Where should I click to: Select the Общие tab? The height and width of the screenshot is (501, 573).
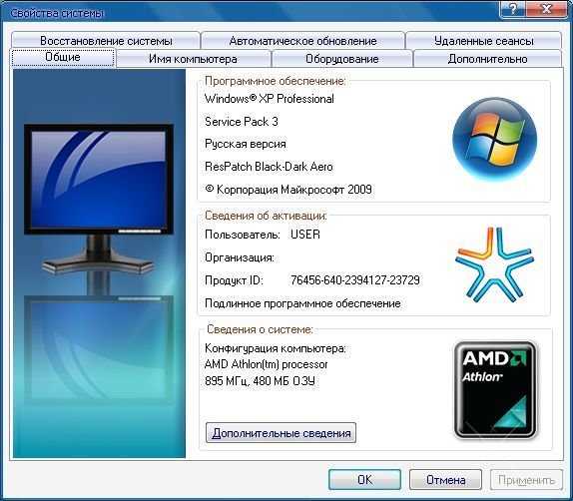point(63,57)
